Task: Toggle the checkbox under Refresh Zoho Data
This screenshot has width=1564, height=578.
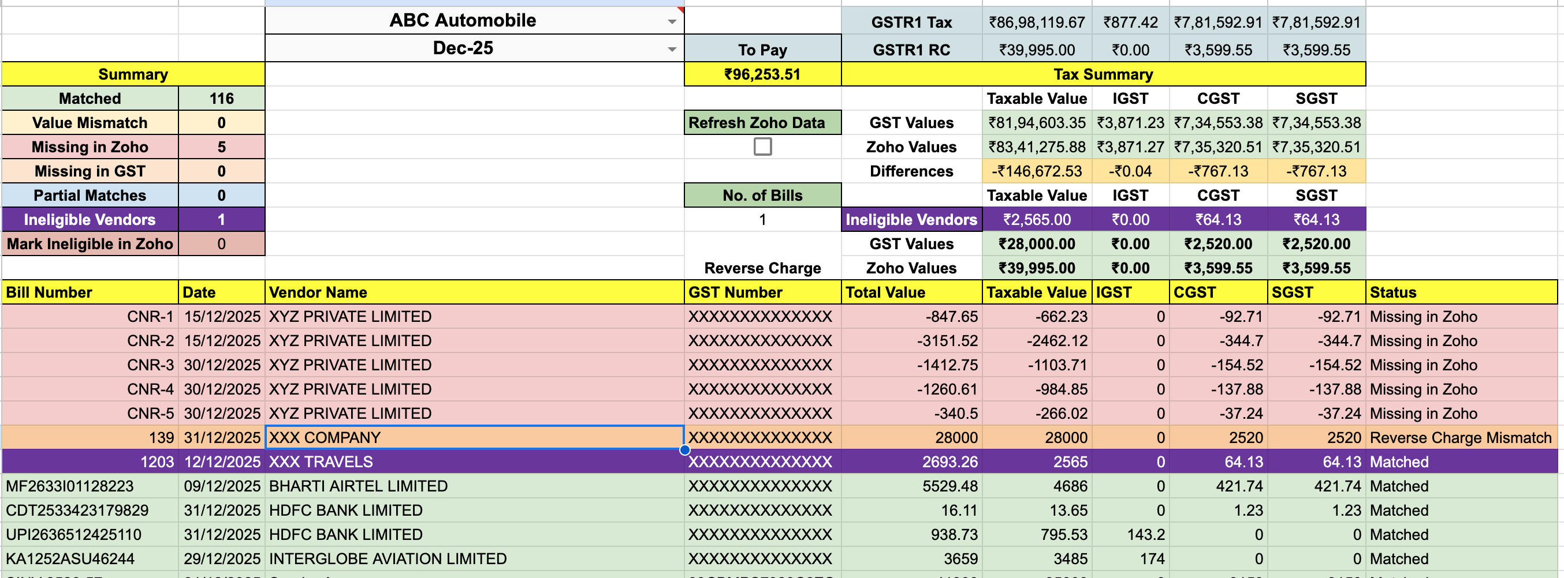Action: [762, 146]
